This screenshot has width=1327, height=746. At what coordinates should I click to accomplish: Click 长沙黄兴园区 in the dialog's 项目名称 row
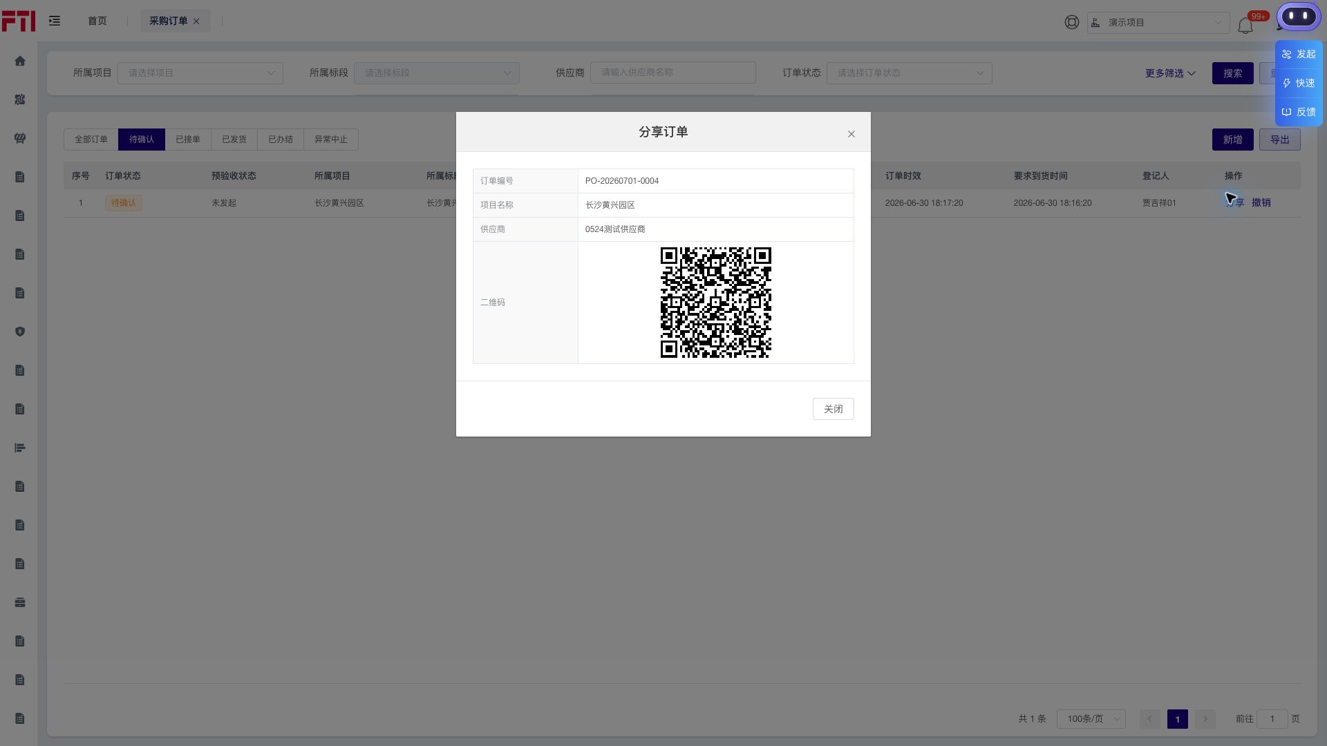pyautogui.click(x=610, y=205)
